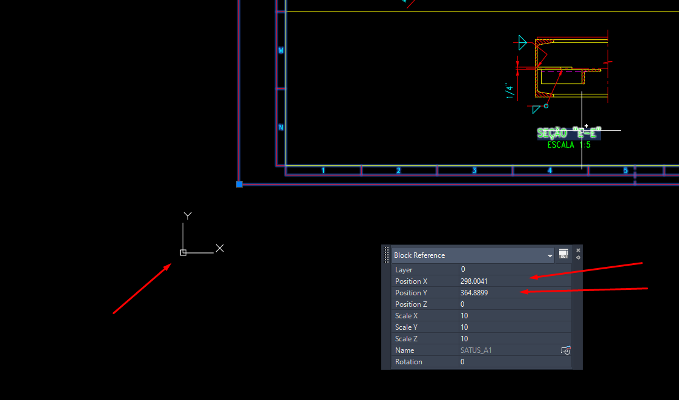Click the UCS origin icon square
679x400 pixels.
pyautogui.click(x=183, y=252)
